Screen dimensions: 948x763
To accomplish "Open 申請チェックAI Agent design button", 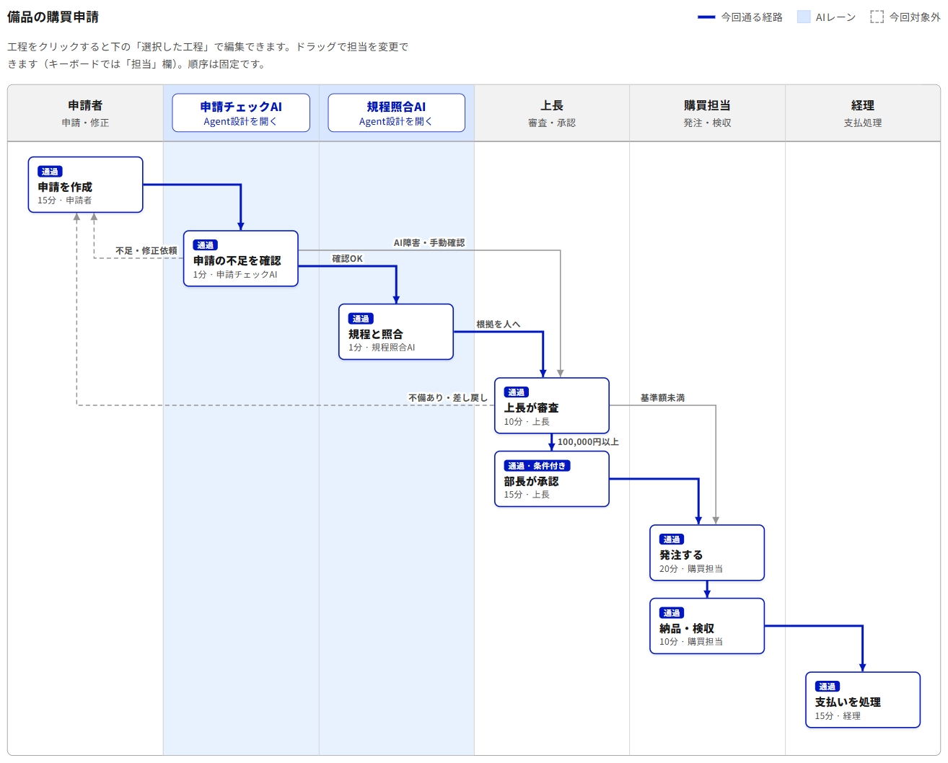I will click(x=241, y=113).
